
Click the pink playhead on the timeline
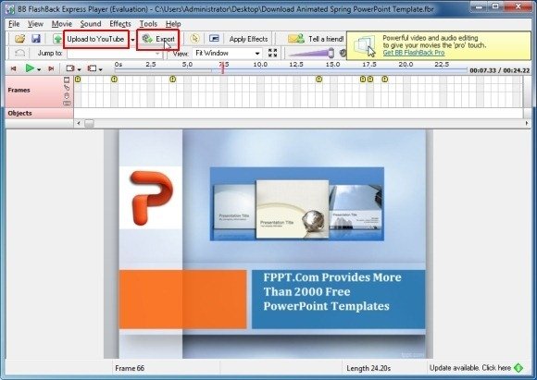[x=222, y=68]
